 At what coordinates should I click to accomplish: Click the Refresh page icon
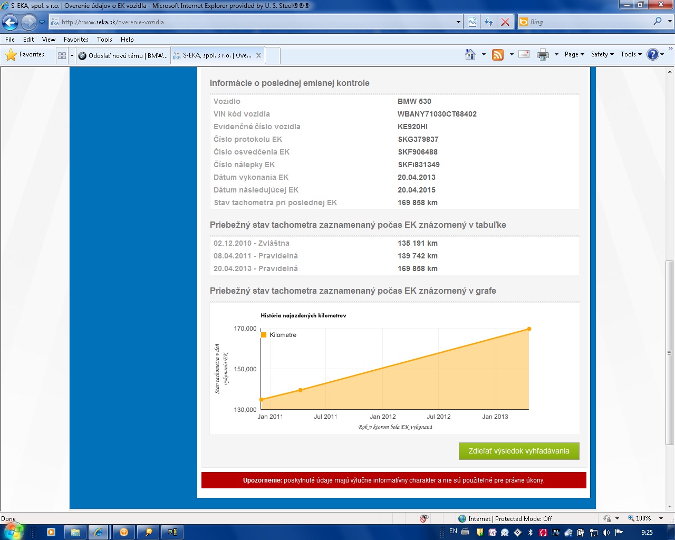click(489, 22)
